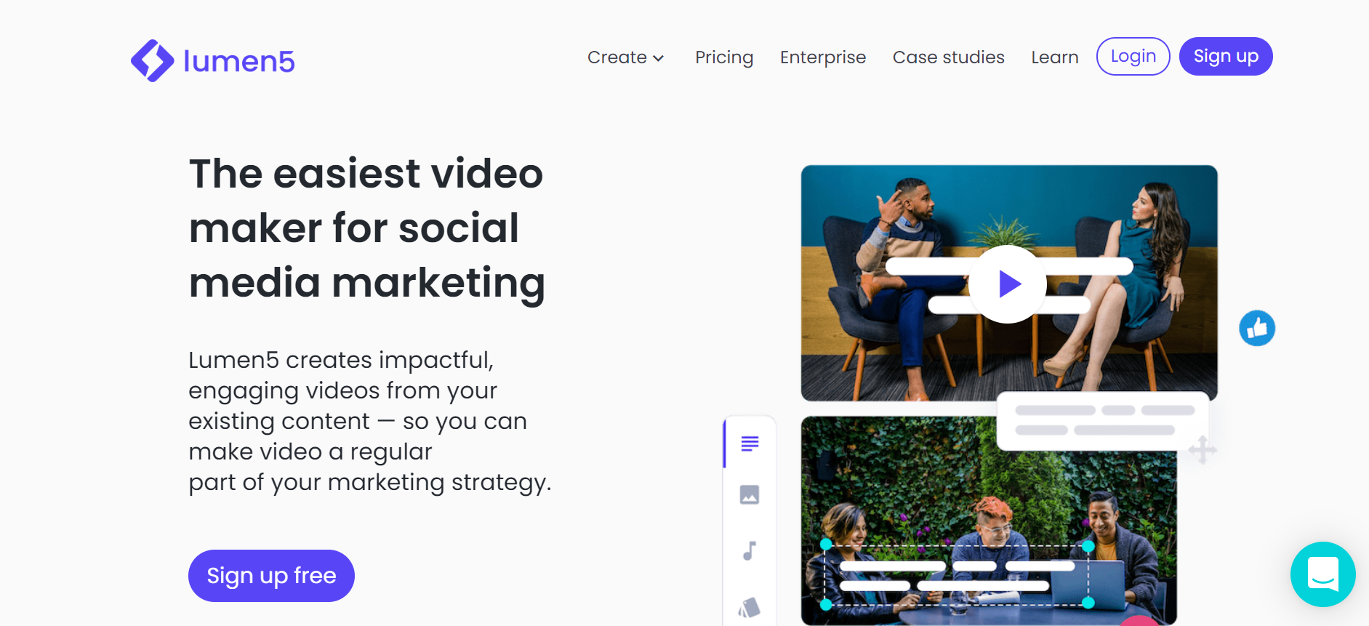Click the Login button
Image resolution: width=1369 pixels, height=626 pixels.
[x=1133, y=56]
